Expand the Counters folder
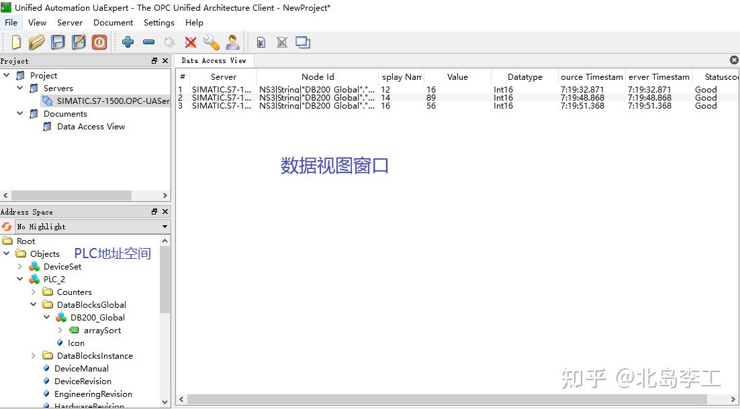 pyautogui.click(x=33, y=292)
